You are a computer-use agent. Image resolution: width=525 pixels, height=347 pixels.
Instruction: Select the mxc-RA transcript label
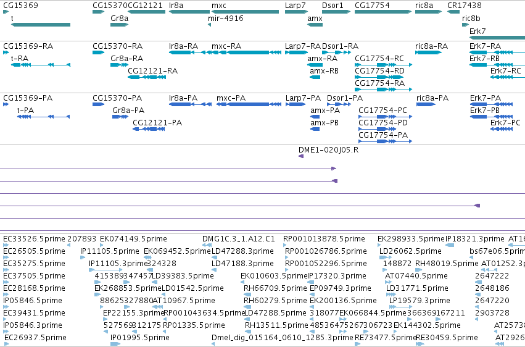point(226,46)
